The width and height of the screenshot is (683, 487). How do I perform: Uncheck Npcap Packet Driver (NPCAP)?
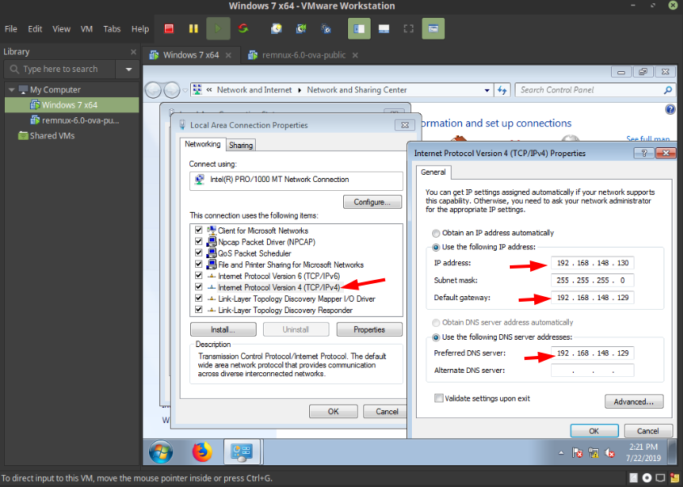(x=198, y=241)
